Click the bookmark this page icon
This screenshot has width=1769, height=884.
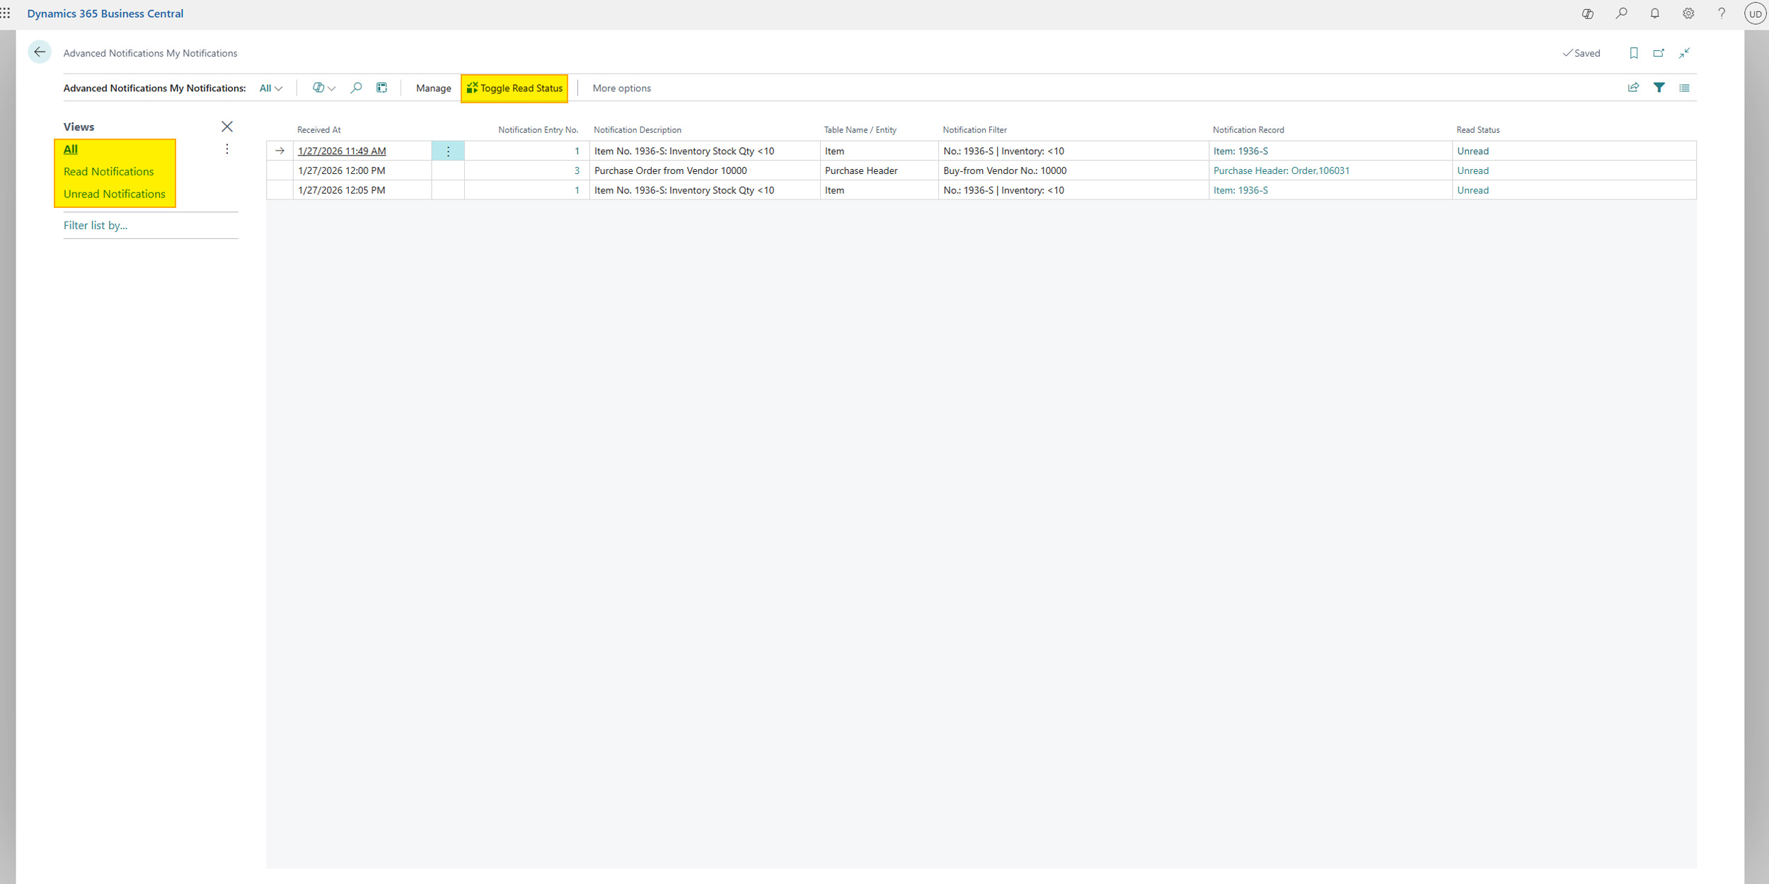click(1633, 53)
